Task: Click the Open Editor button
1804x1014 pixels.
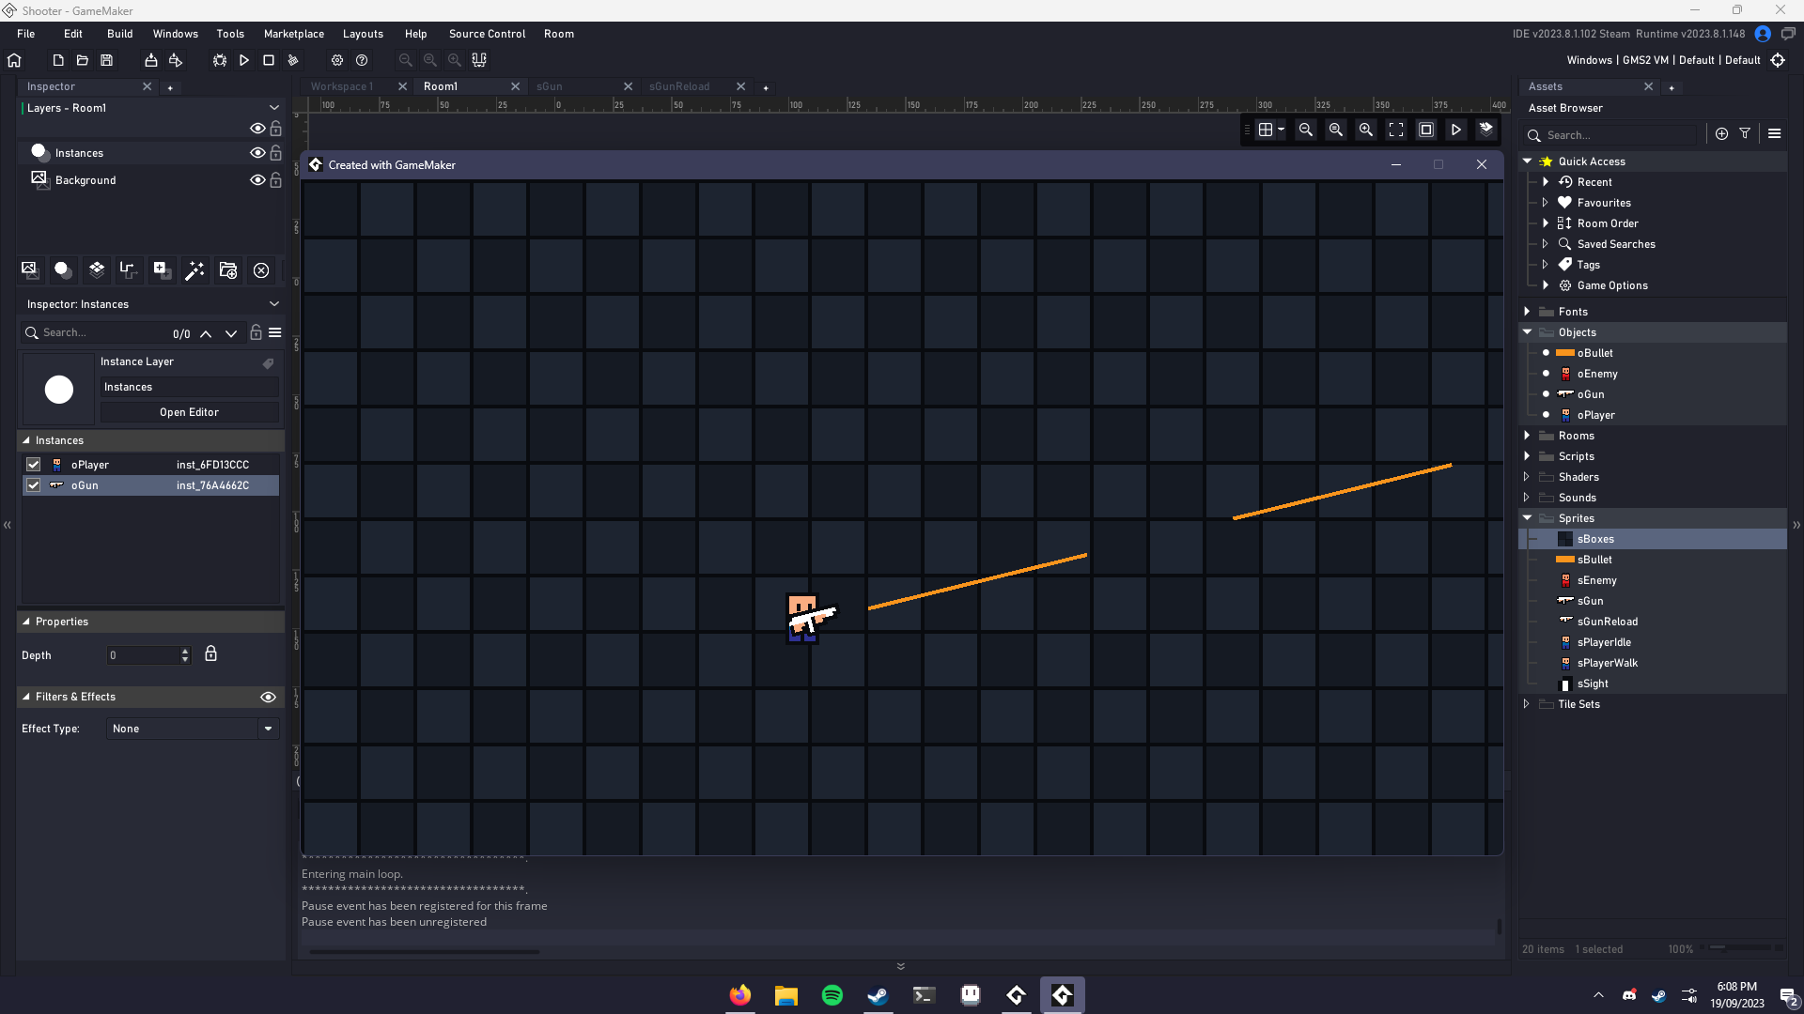Action: tap(189, 412)
